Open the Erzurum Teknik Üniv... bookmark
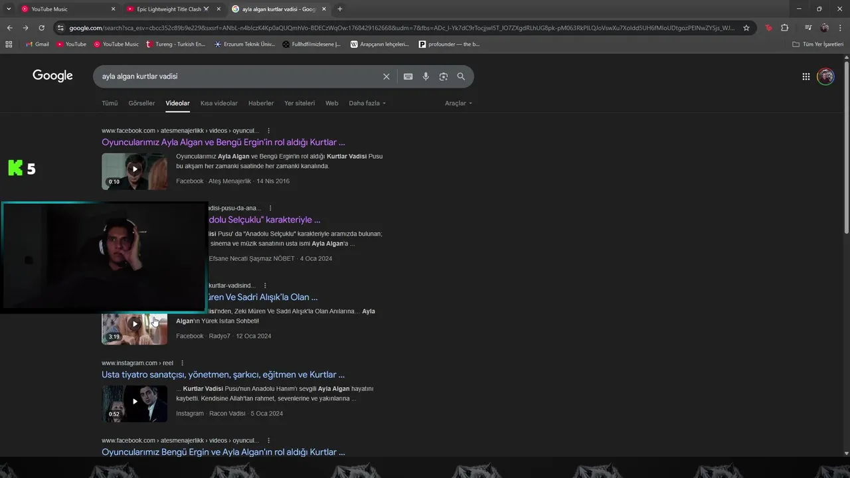The image size is (850, 478). [244, 44]
